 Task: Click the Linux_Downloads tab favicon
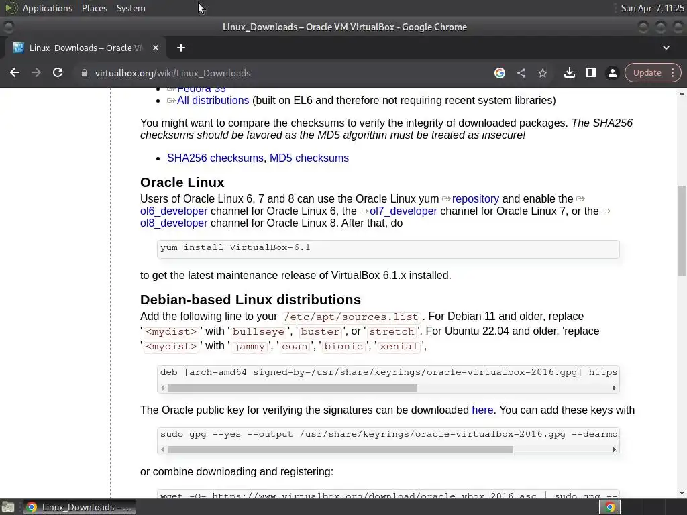(x=18, y=48)
